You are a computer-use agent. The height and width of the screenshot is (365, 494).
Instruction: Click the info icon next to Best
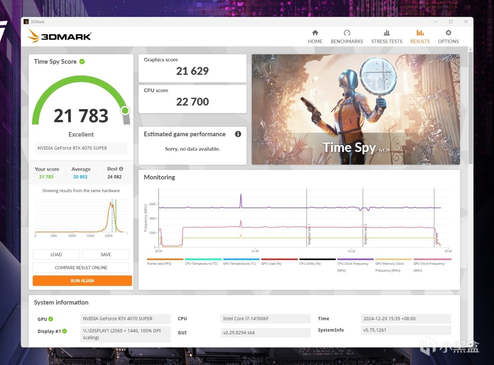[121, 169]
